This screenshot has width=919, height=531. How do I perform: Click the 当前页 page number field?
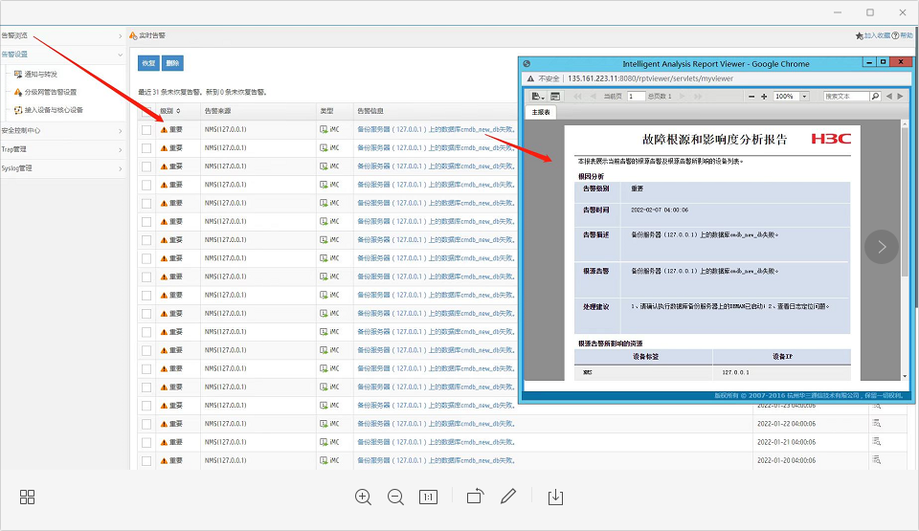(636, 96)
